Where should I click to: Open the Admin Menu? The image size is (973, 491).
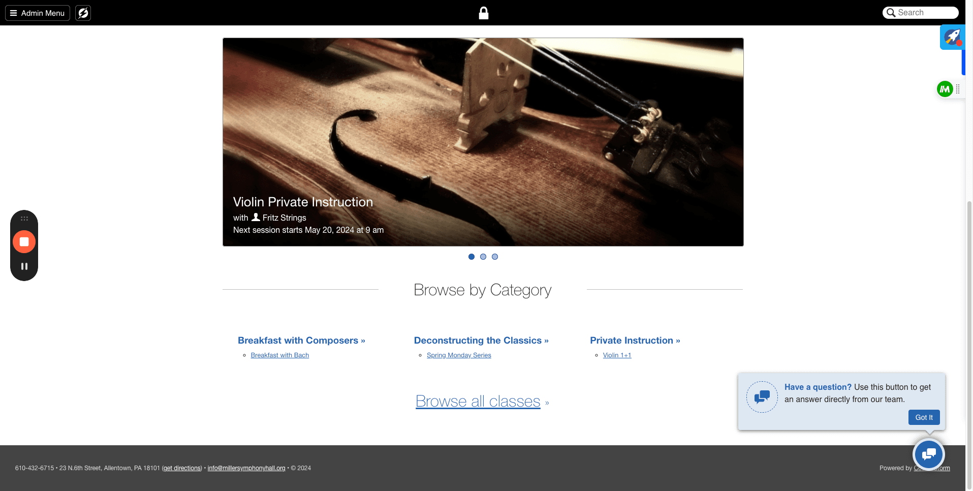click(38, 13)
